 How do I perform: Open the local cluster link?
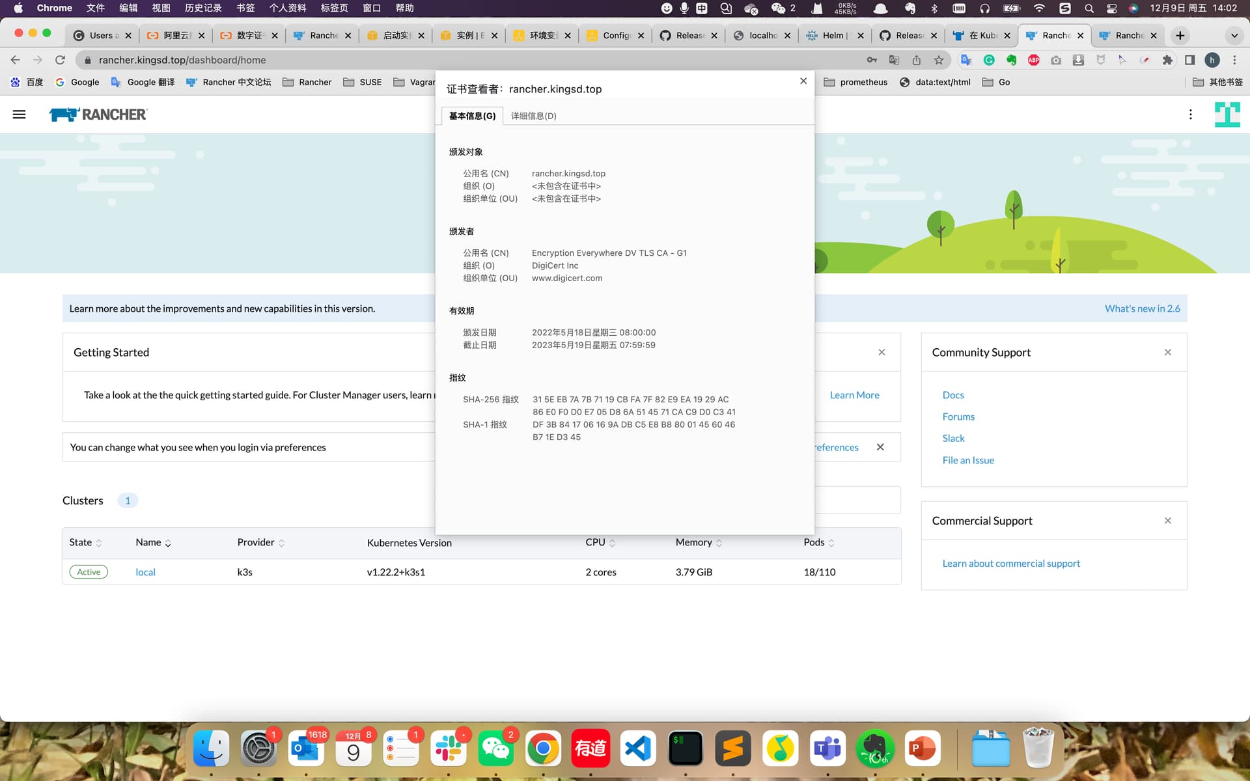(x=145, y=572)
